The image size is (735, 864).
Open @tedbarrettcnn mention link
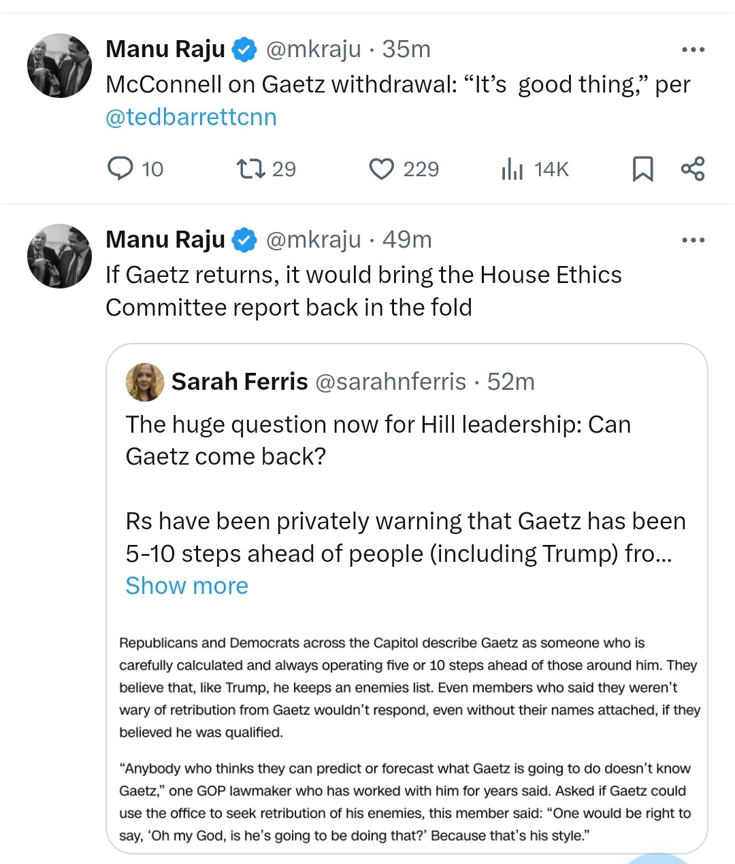point(191,117)
